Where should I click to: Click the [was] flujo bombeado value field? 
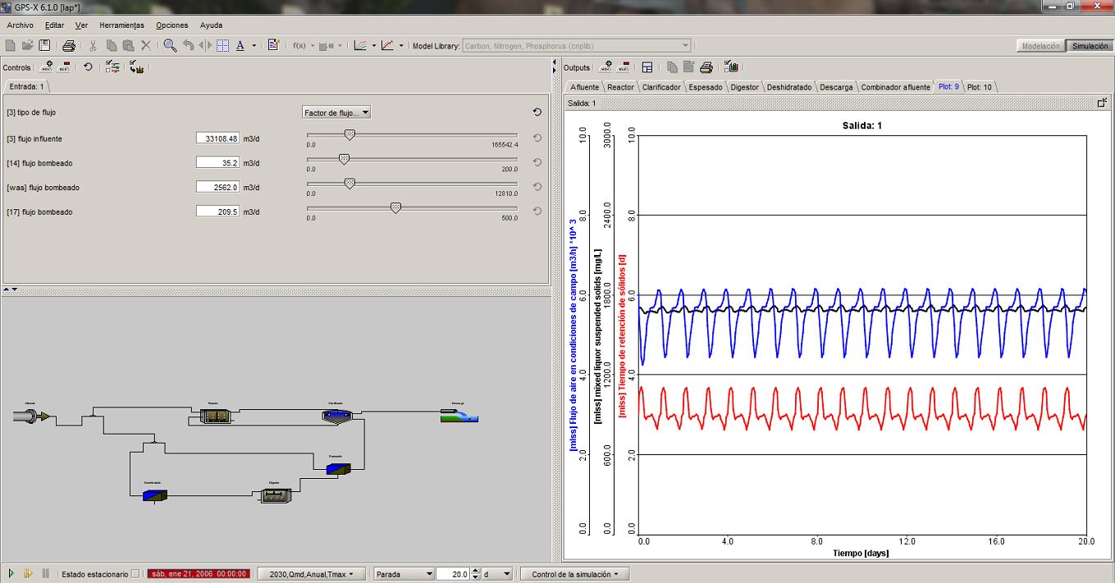(217, 187)
